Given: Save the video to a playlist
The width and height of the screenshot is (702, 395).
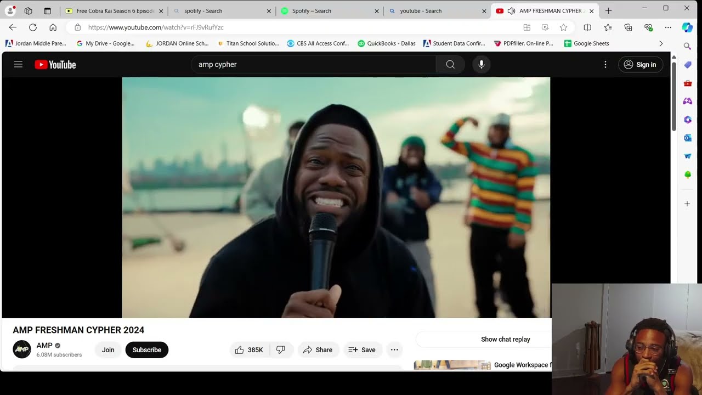Looking at the screenshot, I should click(x=362, y=349).
